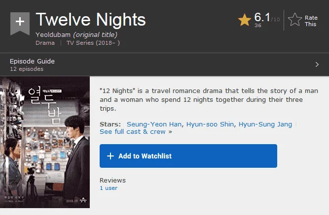Click the Add to Watchlist button
Image resolution: width=329 pixels, height=215 pixels.
click(188, 156)
